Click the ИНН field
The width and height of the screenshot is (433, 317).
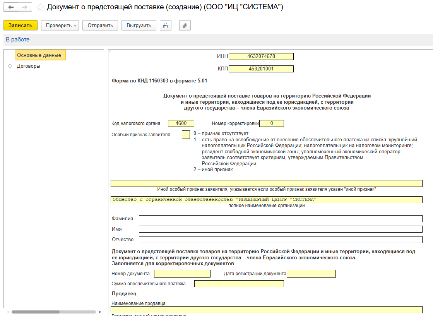pos(261,57)
